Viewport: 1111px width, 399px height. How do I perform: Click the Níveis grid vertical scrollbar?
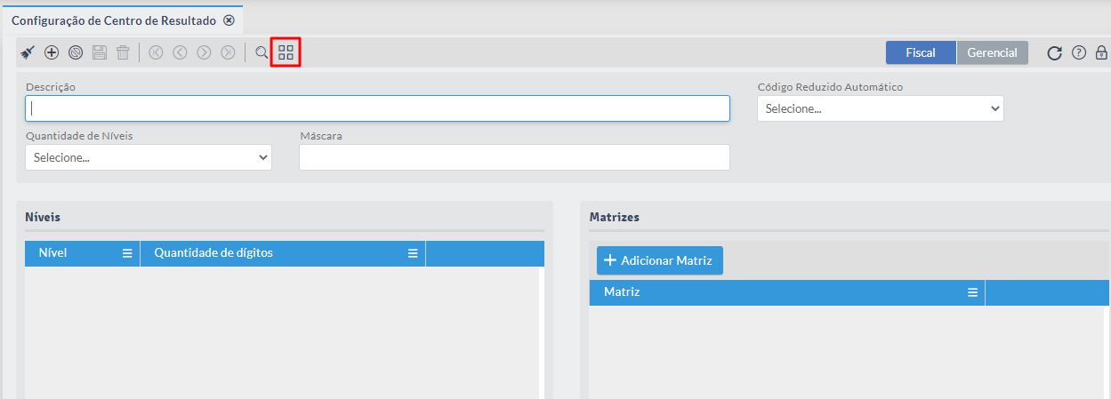click(x=541, y=332)
